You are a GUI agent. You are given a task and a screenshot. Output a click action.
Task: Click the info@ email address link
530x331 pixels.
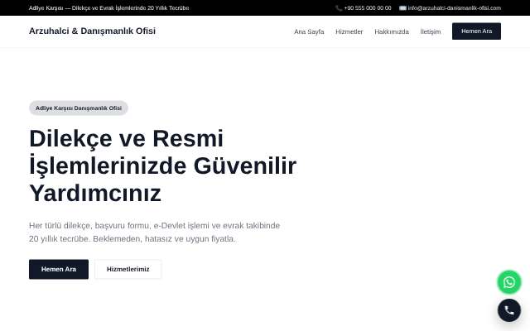pyautogui.click(x=455, y=8)
